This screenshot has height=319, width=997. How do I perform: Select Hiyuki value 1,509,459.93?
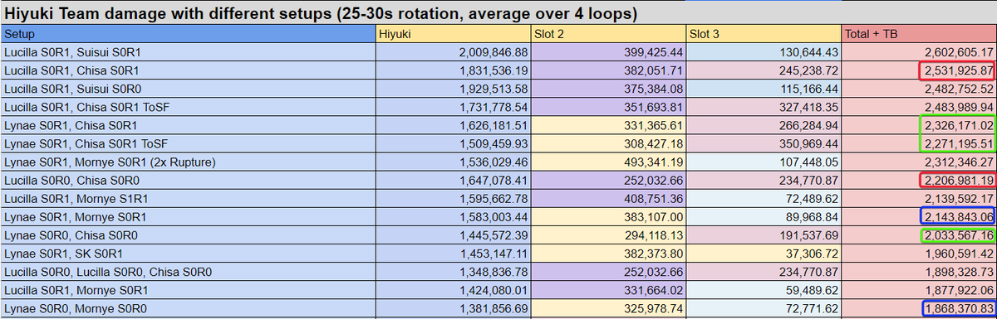click(453, 143)
